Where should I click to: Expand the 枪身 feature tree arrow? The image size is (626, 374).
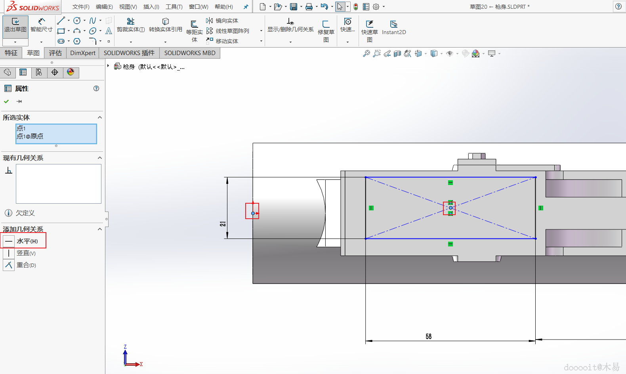click(x=108, y=66)
